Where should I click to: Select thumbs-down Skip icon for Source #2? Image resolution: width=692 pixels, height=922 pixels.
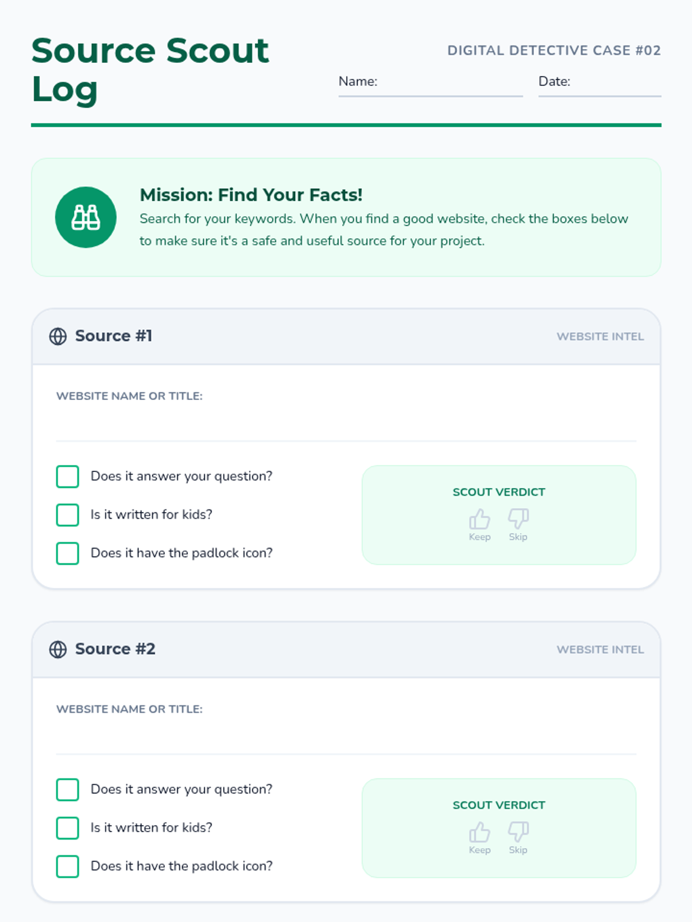[518, 831]
